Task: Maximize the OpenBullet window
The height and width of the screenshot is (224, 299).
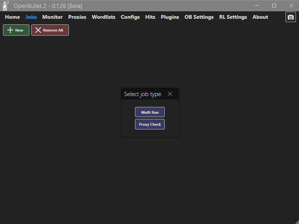Action: [274, 6]
